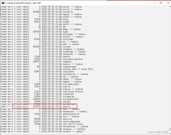
Task: Click the vertical scrollbar thumb near the bottom
Action: pyautogui.click(x=170, y=129)
